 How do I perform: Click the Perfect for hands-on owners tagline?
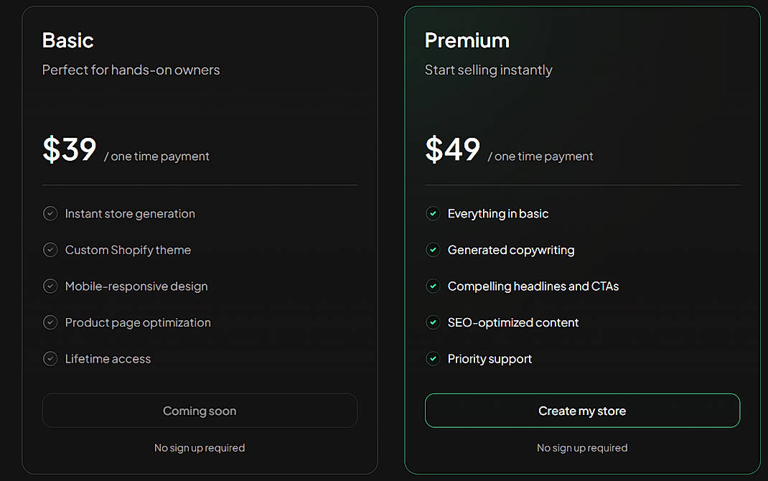click(x=131, y=70)
